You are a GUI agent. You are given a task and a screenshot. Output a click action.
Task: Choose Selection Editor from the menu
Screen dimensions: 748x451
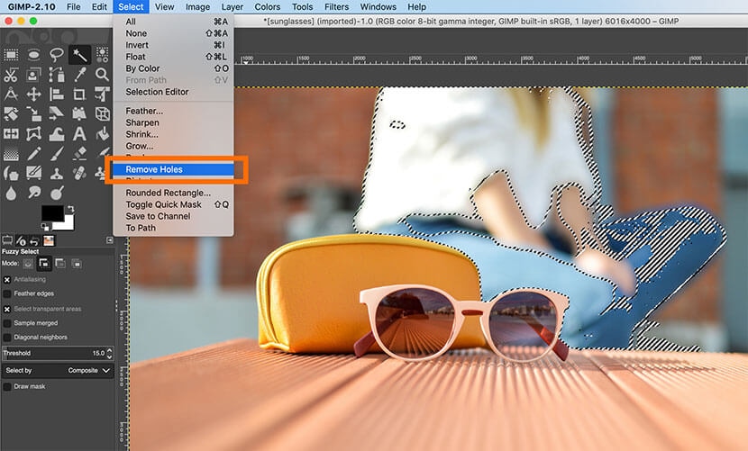pyautogui.click(x=157, y=92)
